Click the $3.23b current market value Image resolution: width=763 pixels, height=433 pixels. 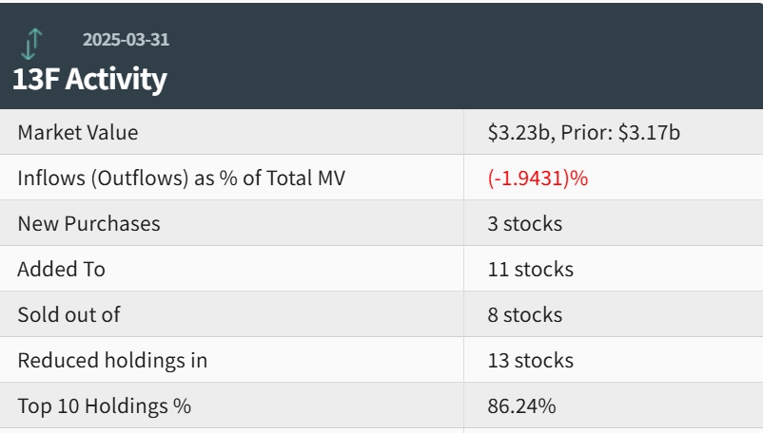pos(518,133)
